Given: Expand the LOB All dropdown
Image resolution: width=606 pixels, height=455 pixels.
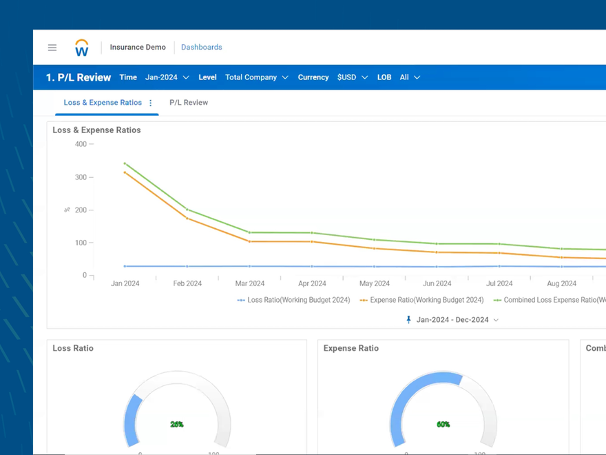Looking at the screenshot, I should [x=410, y=77].
